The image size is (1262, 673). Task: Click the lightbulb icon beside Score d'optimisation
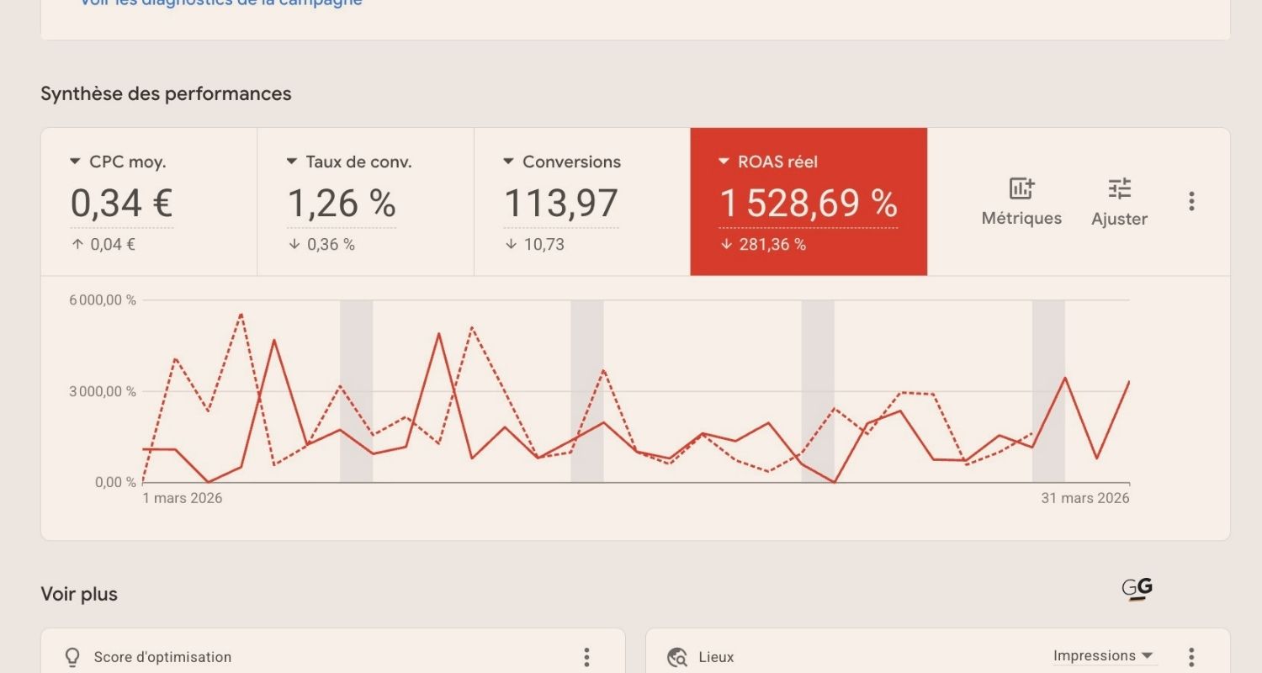[x=72, y=657]
